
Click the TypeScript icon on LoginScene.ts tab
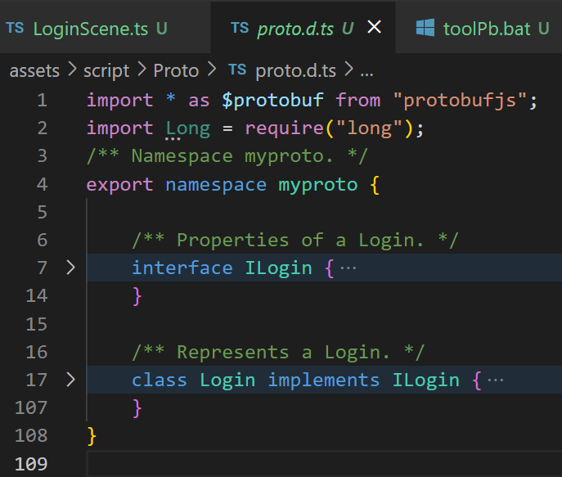point(15,28)
